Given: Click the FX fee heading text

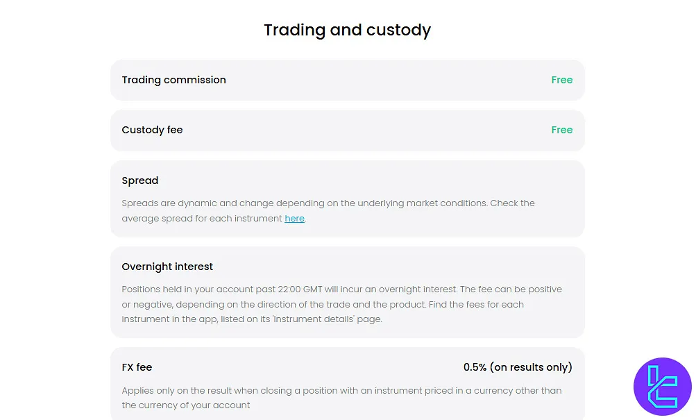Looking at the screenshot, I should 137,367.
